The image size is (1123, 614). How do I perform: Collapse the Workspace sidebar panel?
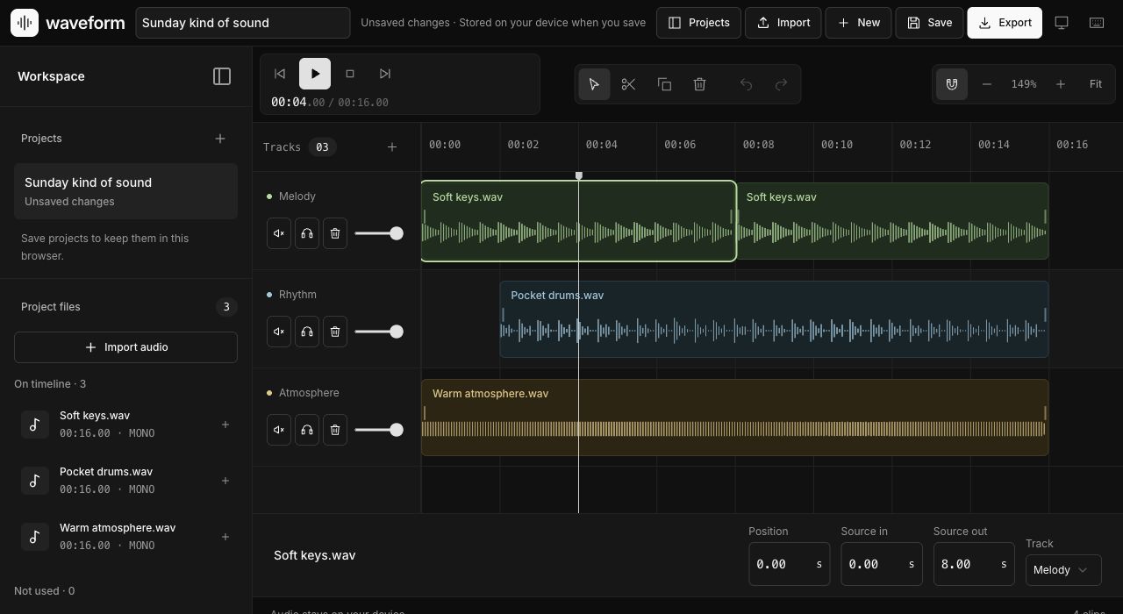(222, 76)
